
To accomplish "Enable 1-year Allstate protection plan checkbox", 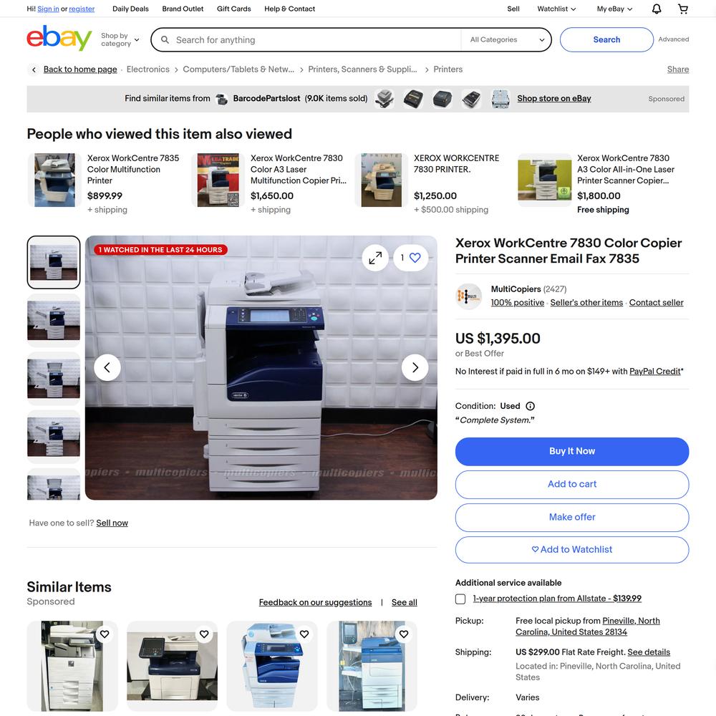I will [460, 599].
